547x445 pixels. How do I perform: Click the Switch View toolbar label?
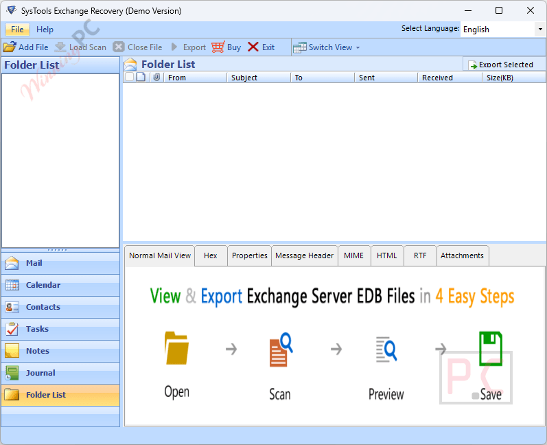pyautogui.click(x=330, y=47)
